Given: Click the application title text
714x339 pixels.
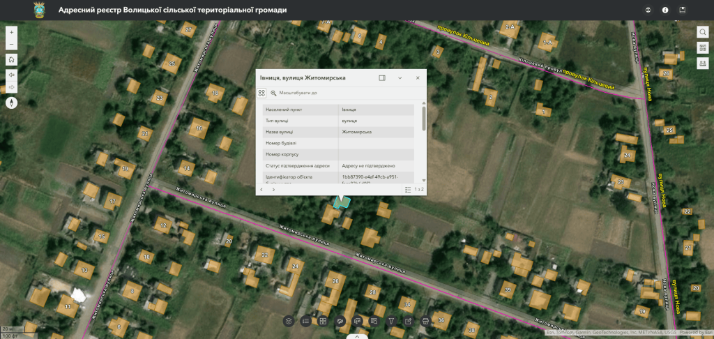Looking at the screenshot, I should (x=173, y=10).
